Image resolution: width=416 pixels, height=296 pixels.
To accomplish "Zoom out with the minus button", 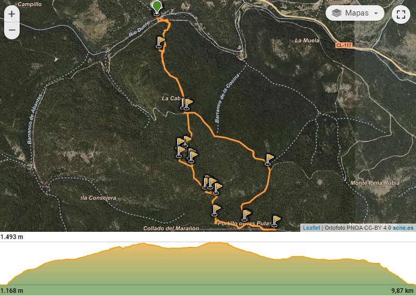I will 12,30.
